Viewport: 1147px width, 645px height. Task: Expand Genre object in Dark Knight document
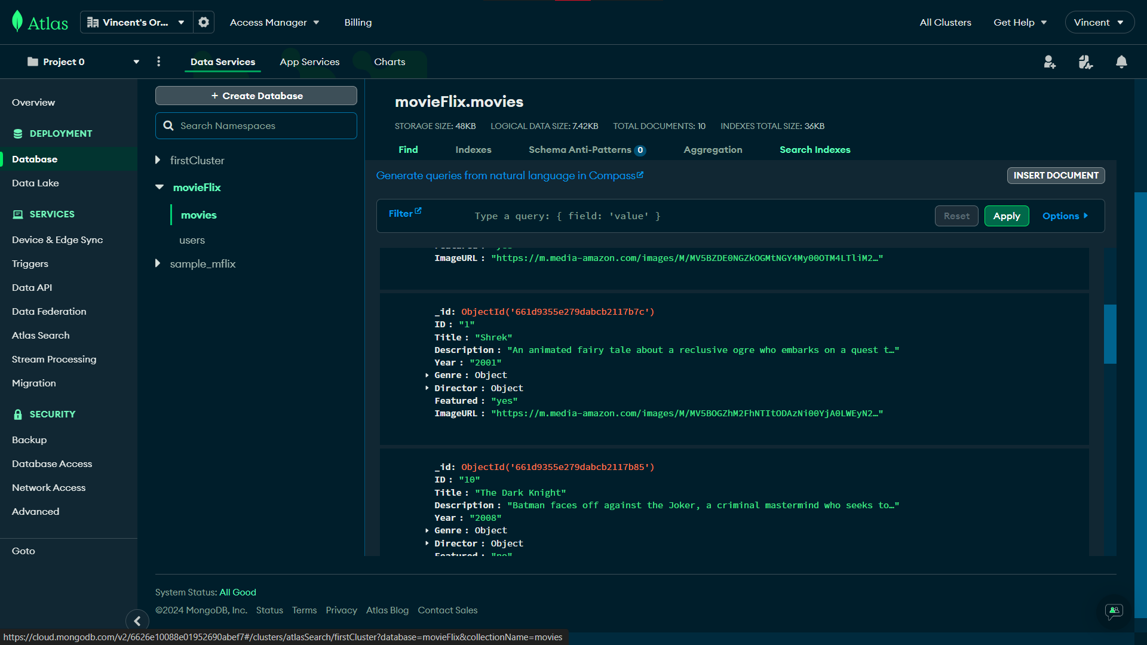click(x=427, y=530)
